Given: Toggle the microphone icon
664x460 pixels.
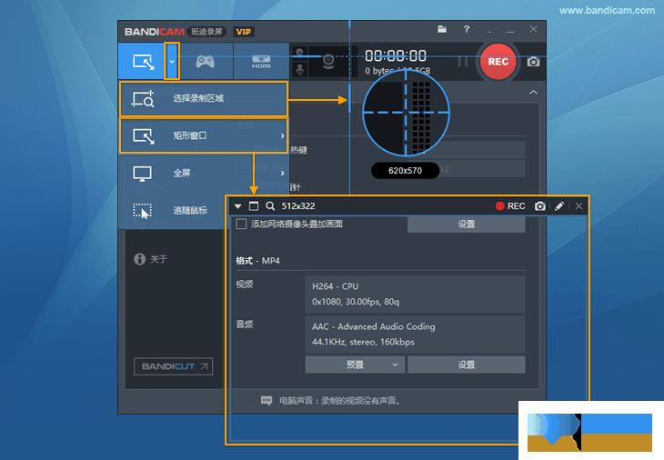Looking at the screenshot, I should pos(300,69).
